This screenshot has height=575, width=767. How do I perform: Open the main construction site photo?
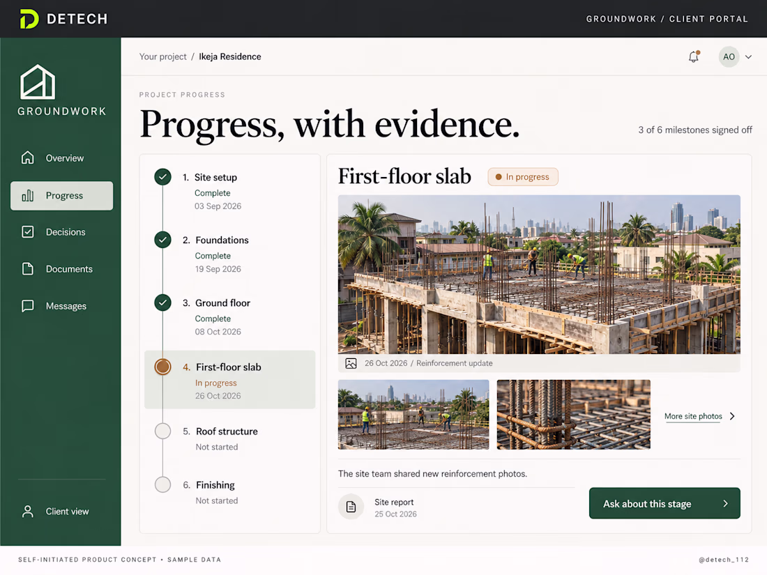[539, 275]
